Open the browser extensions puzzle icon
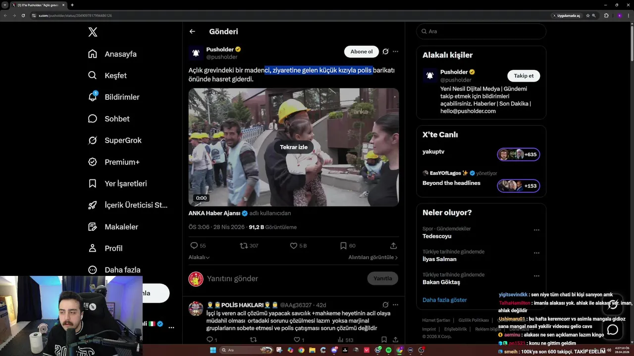The image size is (634, 356). click(606, 15)
